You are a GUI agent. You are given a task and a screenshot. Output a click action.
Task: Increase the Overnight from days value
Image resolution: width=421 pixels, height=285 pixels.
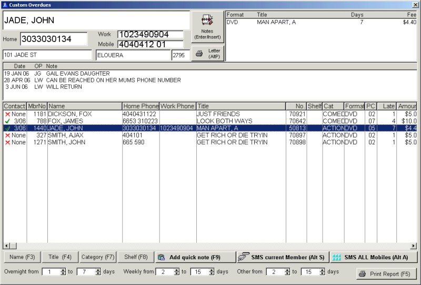tap(63, 270)
